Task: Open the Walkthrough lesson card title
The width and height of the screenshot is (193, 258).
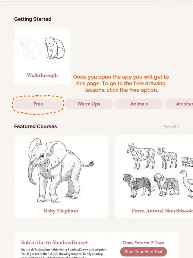Action: tap(42, 75)
